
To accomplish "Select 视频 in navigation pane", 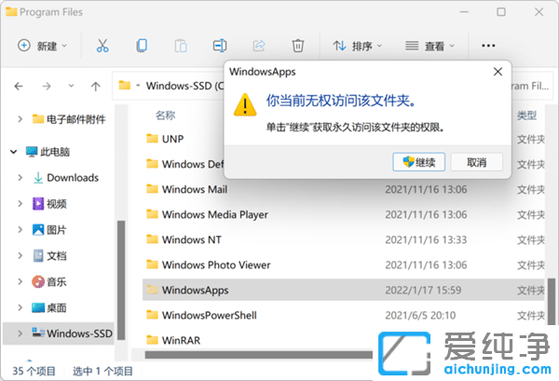I will [49, 203].
